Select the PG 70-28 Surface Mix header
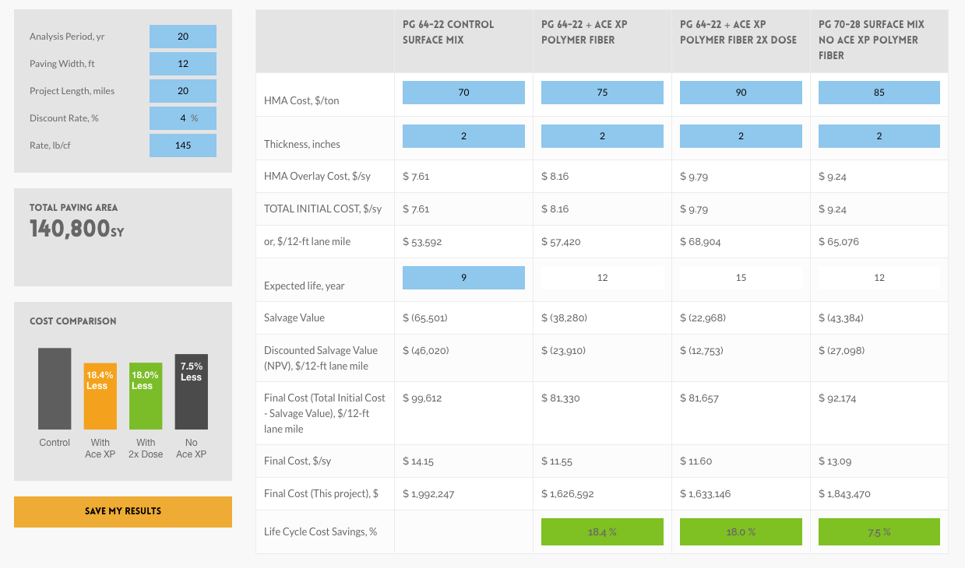965x568 pixels. click(x=872, y=40)
